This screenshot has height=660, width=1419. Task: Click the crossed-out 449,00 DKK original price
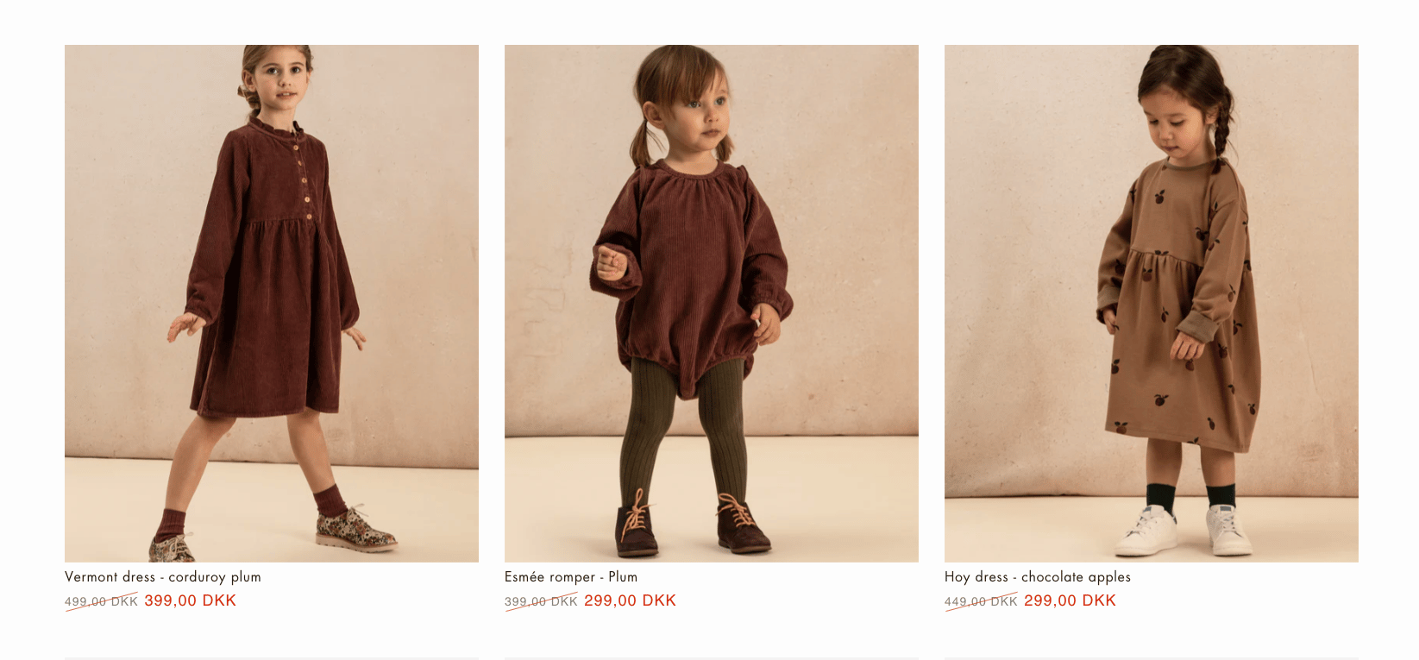click(981, 601)
